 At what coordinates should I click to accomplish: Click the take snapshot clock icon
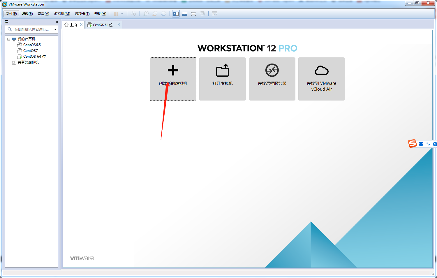coord(146,14)
